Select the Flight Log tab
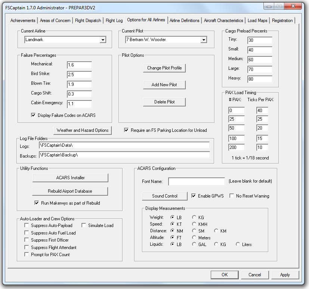309x289 pixels. (114, 21)
